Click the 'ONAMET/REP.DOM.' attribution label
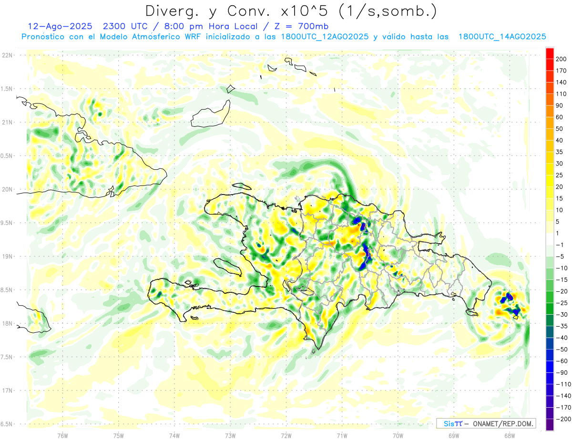Screen dimensions: 572x442 pos(503,424)
